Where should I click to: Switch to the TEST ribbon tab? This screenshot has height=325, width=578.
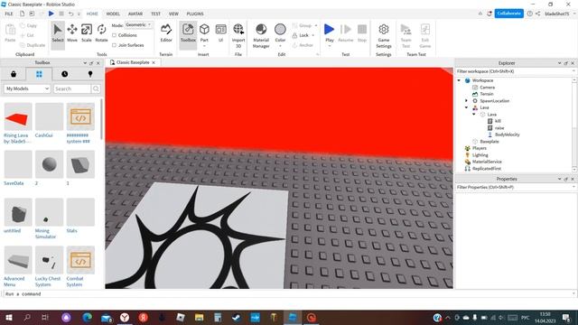[x=155, y=14]
